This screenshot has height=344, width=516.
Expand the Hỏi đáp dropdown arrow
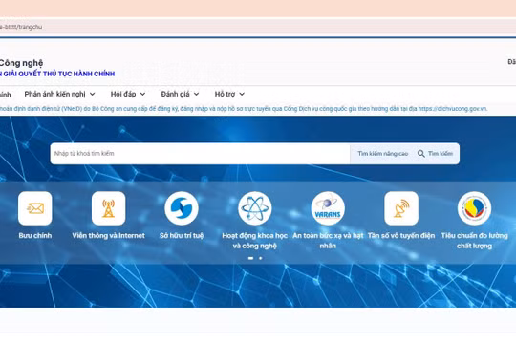tap(142, 95)
